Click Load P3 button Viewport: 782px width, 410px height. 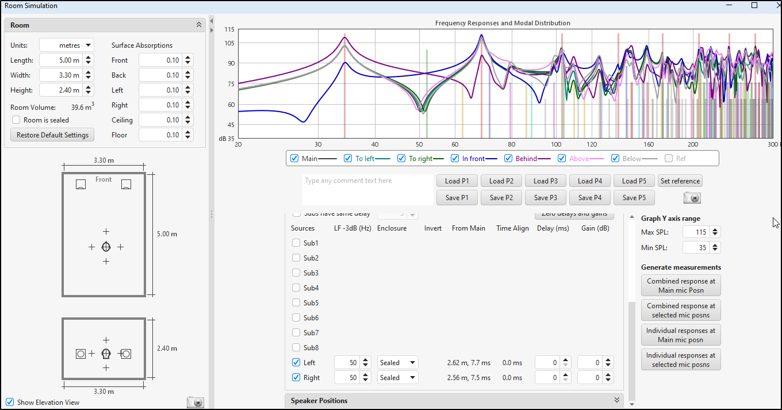(x=546, y=181)
